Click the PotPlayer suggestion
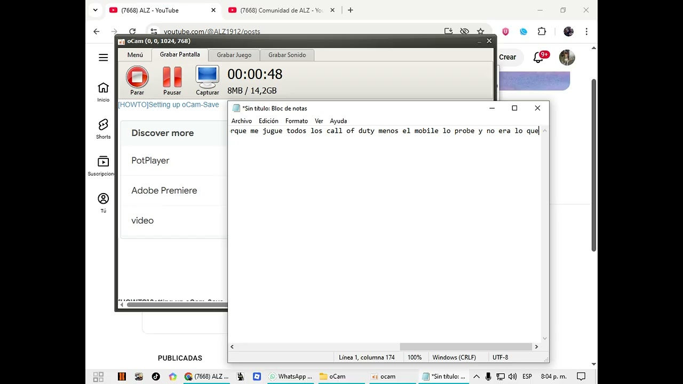Screen dimensions: 683x384 (150, 161)
